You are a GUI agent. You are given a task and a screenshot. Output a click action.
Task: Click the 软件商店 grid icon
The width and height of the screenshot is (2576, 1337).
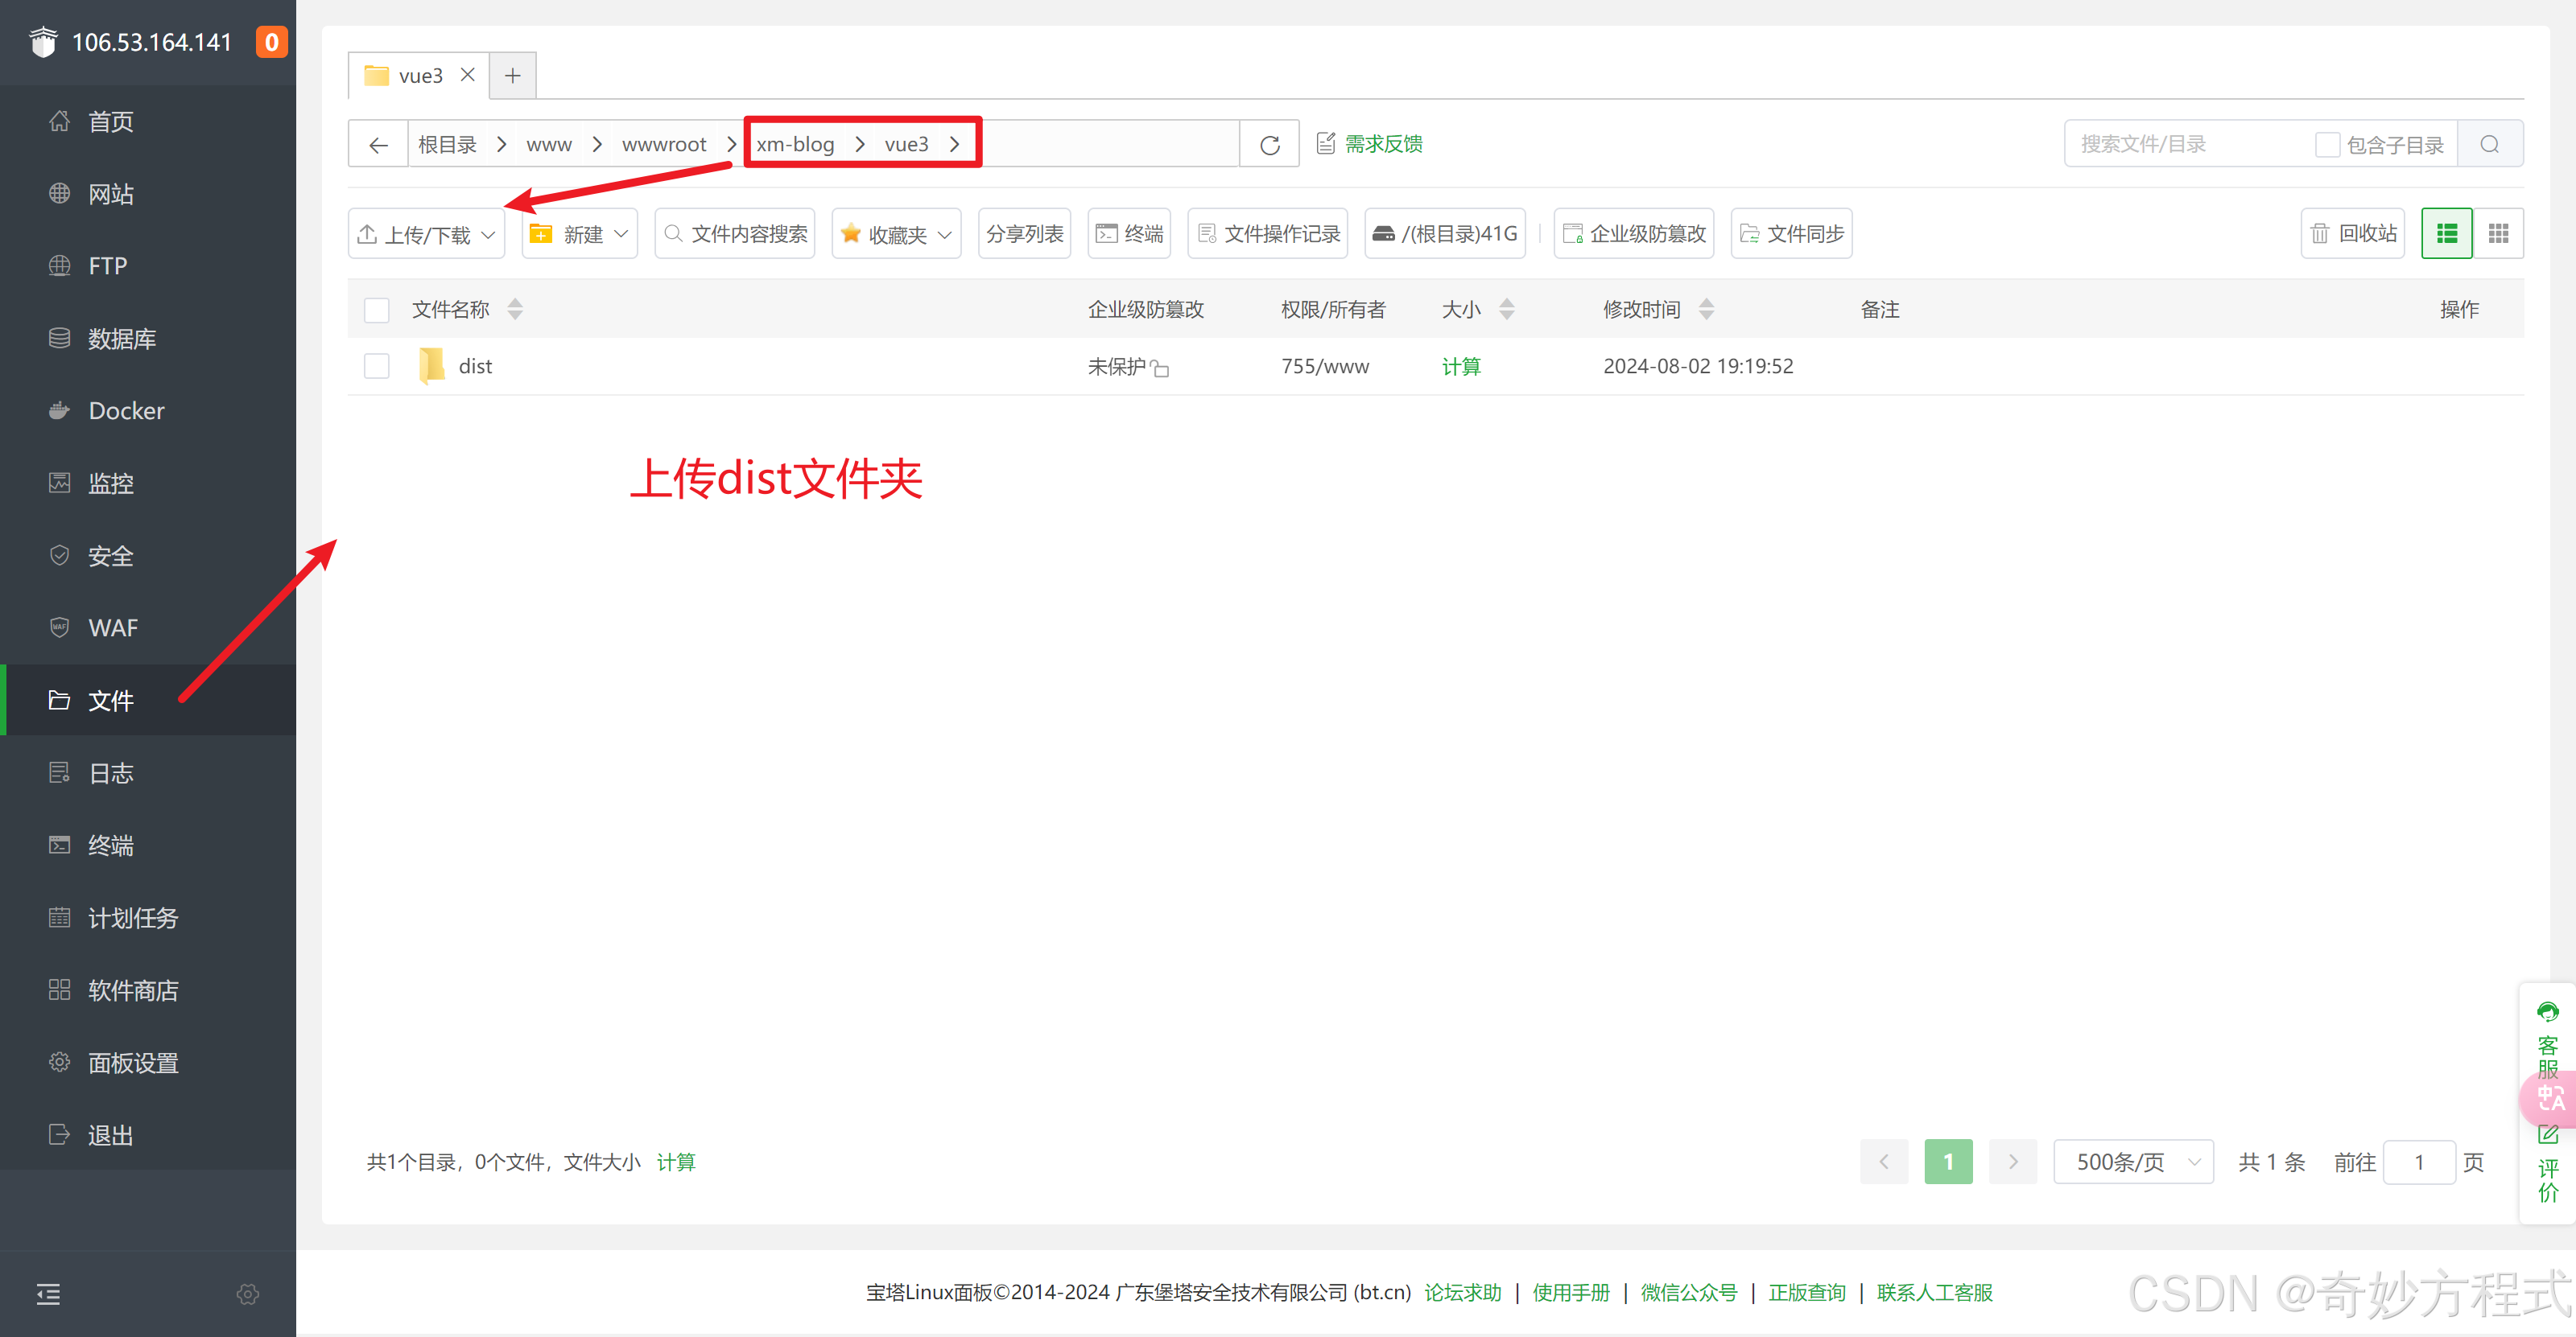(x=60, y=990)
